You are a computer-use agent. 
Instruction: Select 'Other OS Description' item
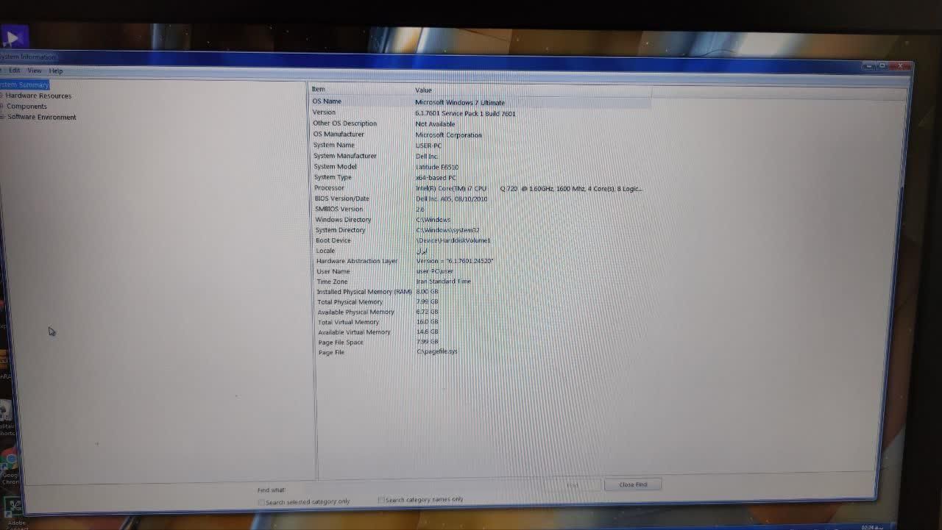click(344, 123)
